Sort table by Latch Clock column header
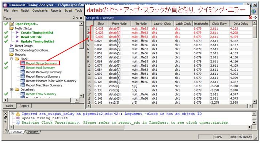 pyautogui.click(x=183, y=24)
